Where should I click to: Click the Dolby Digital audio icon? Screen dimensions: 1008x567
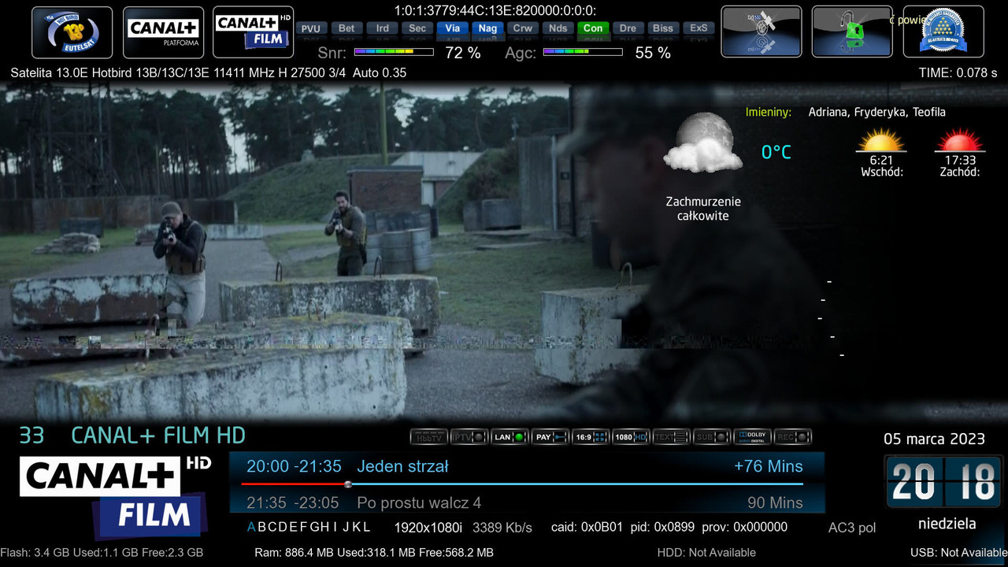752,436
